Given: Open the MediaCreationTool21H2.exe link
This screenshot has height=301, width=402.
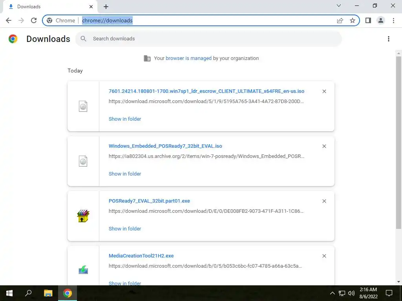Looking at the screenshot, I should 141,256.
